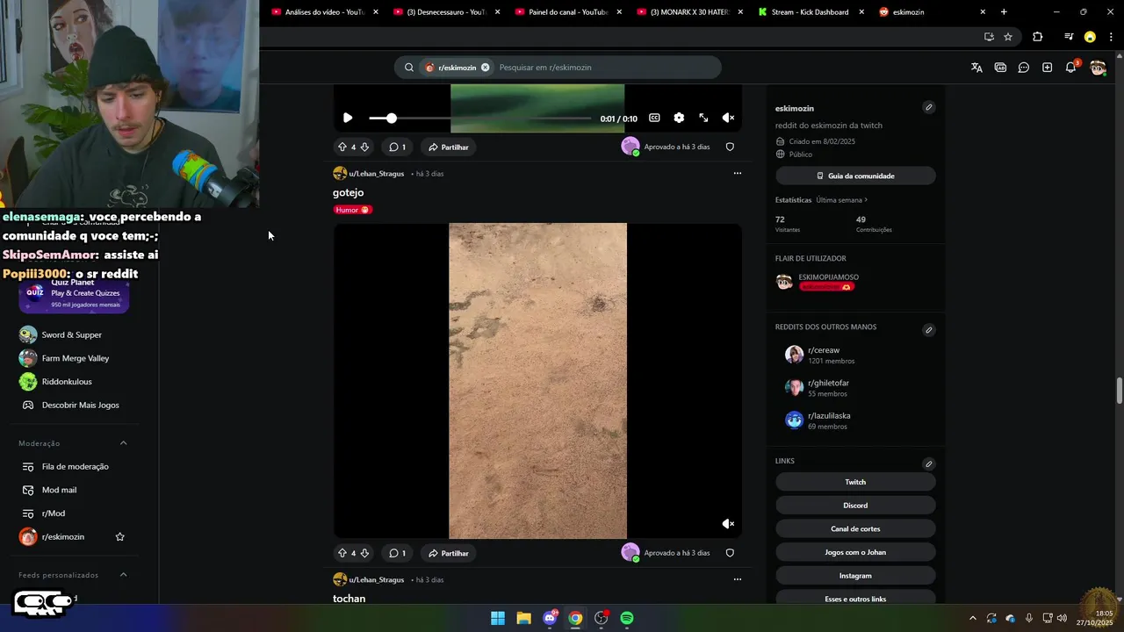Open Canal de cortes link
The height and width of the screenshot is (632, 1124).
855,528
